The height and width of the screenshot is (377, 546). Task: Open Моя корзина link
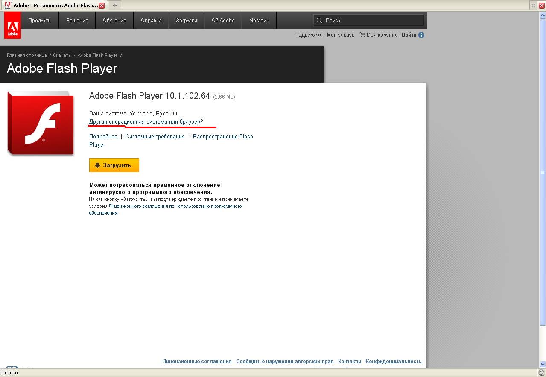[382, 35]
